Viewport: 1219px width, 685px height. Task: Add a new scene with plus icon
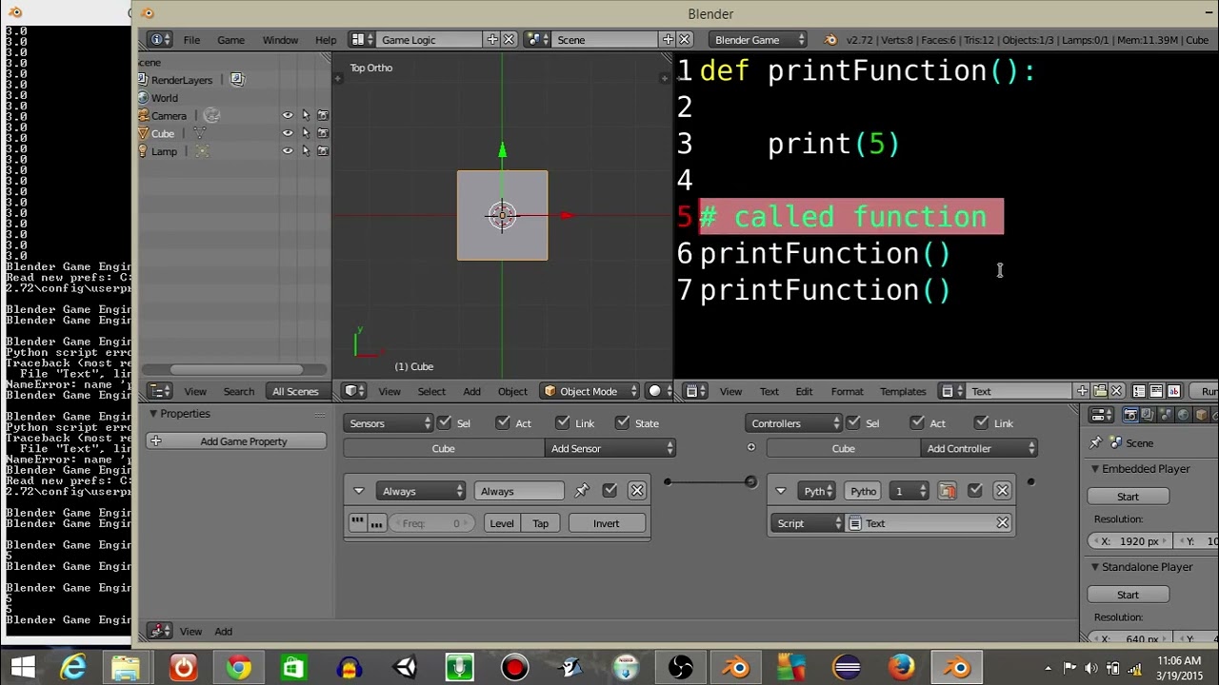pos(668,39)
